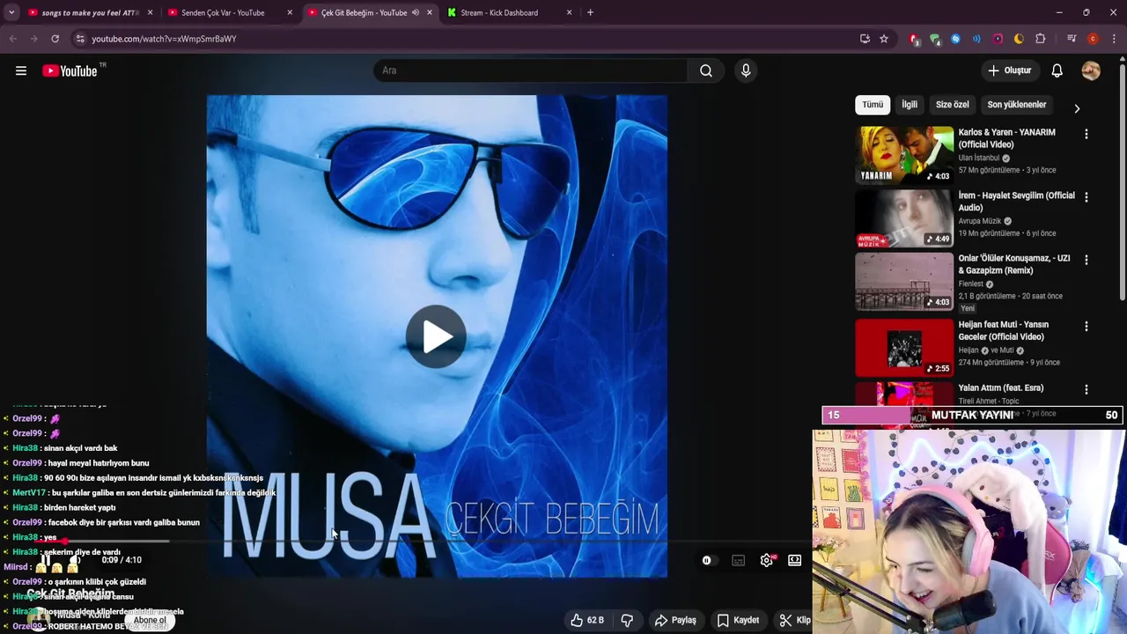Select the İlgili filter chip
The height and width of the screenshot is (634, 1127).
coord(910,105)
